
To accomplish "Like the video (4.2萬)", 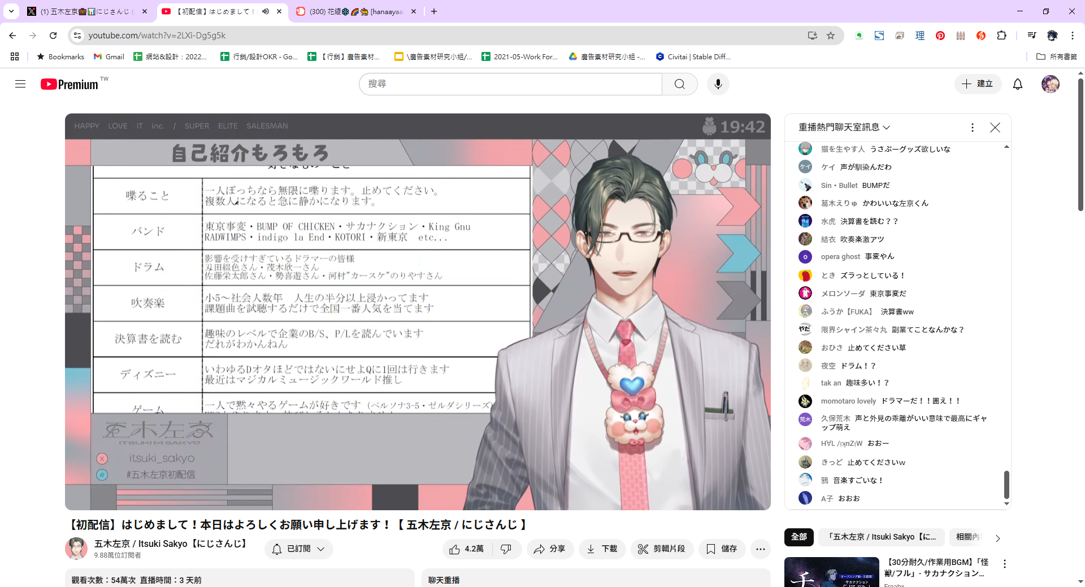I will 467,549.
